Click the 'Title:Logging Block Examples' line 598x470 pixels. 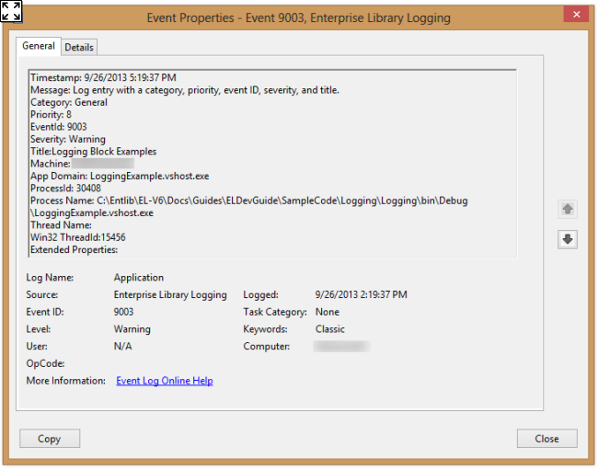tap(94, 152)
